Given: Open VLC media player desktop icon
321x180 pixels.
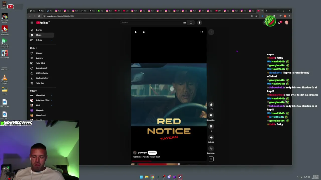Looking at the screenshot, I should 5,79.
